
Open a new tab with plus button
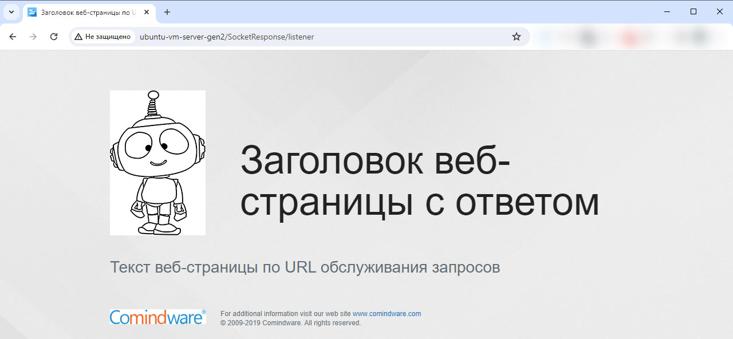click(167, 12)
